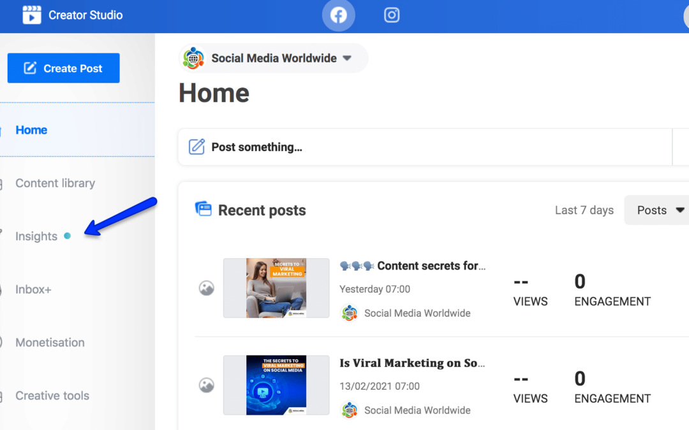The width and height of the screenshot is (689, 430).
Task: Click engagement count for Content secrets post
Action: 580,282
